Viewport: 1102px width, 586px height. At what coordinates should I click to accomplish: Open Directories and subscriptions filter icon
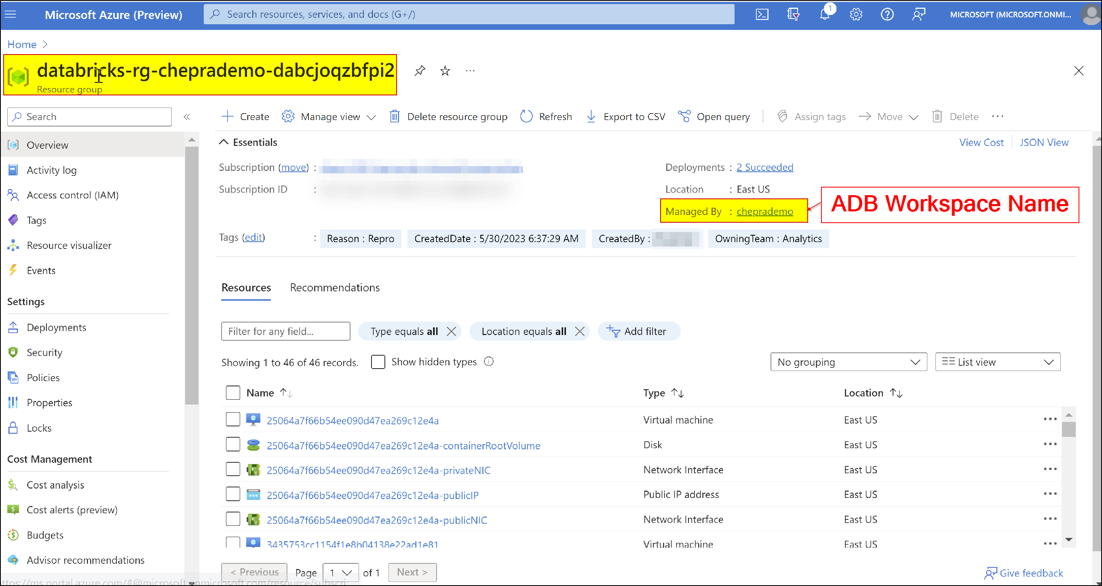793,15
